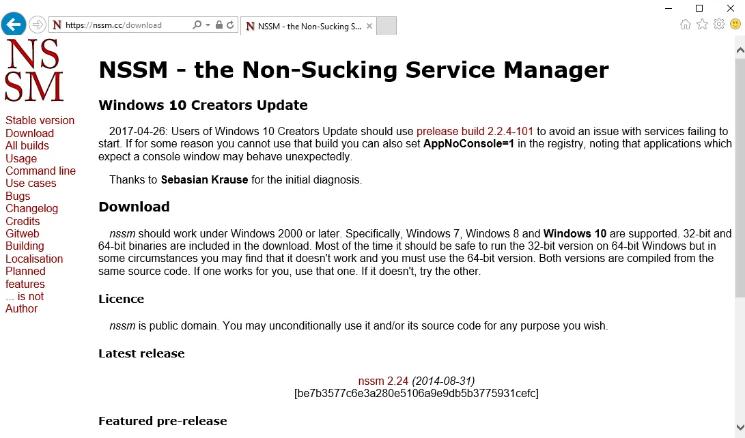Open the Gitweb link
This screenshot has width=745, height=438.
point(23,233)
